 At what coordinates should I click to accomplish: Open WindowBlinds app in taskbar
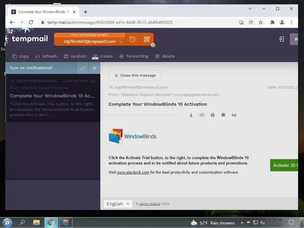click(x=66, y=222)
